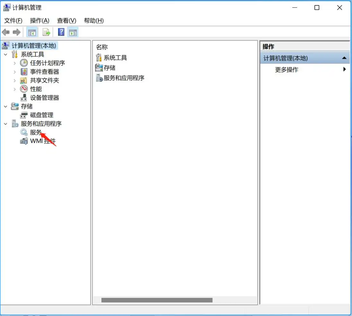This screenshot has width=352, height=316.
Task: Select 系统工具 in the center Name list
Action: 114,57
